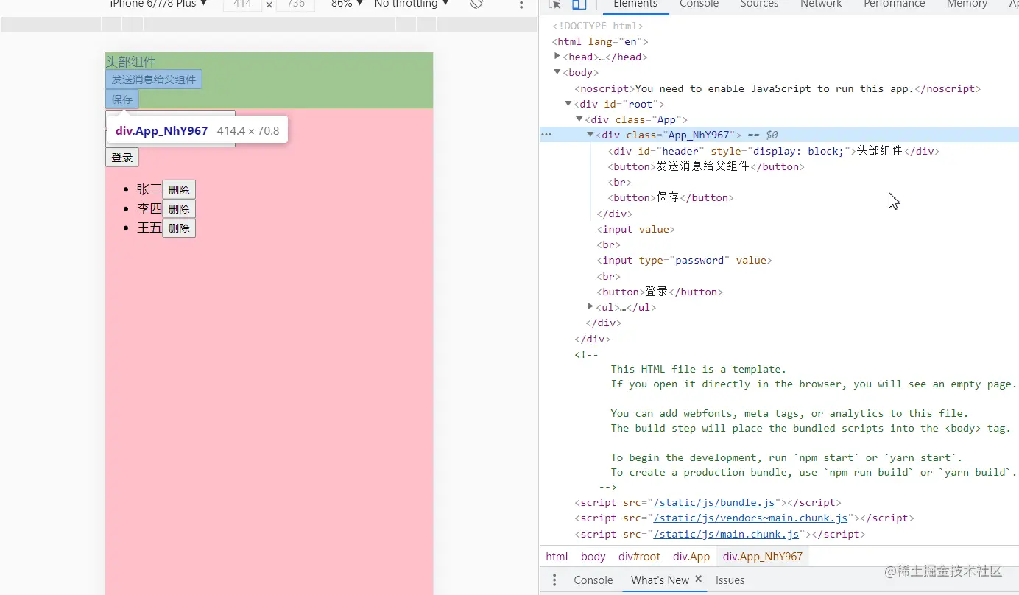This screenshot has width=1019, height=595.
Task: Click the ellipsis beside the selected DOM row
Action: coord(546,135)
